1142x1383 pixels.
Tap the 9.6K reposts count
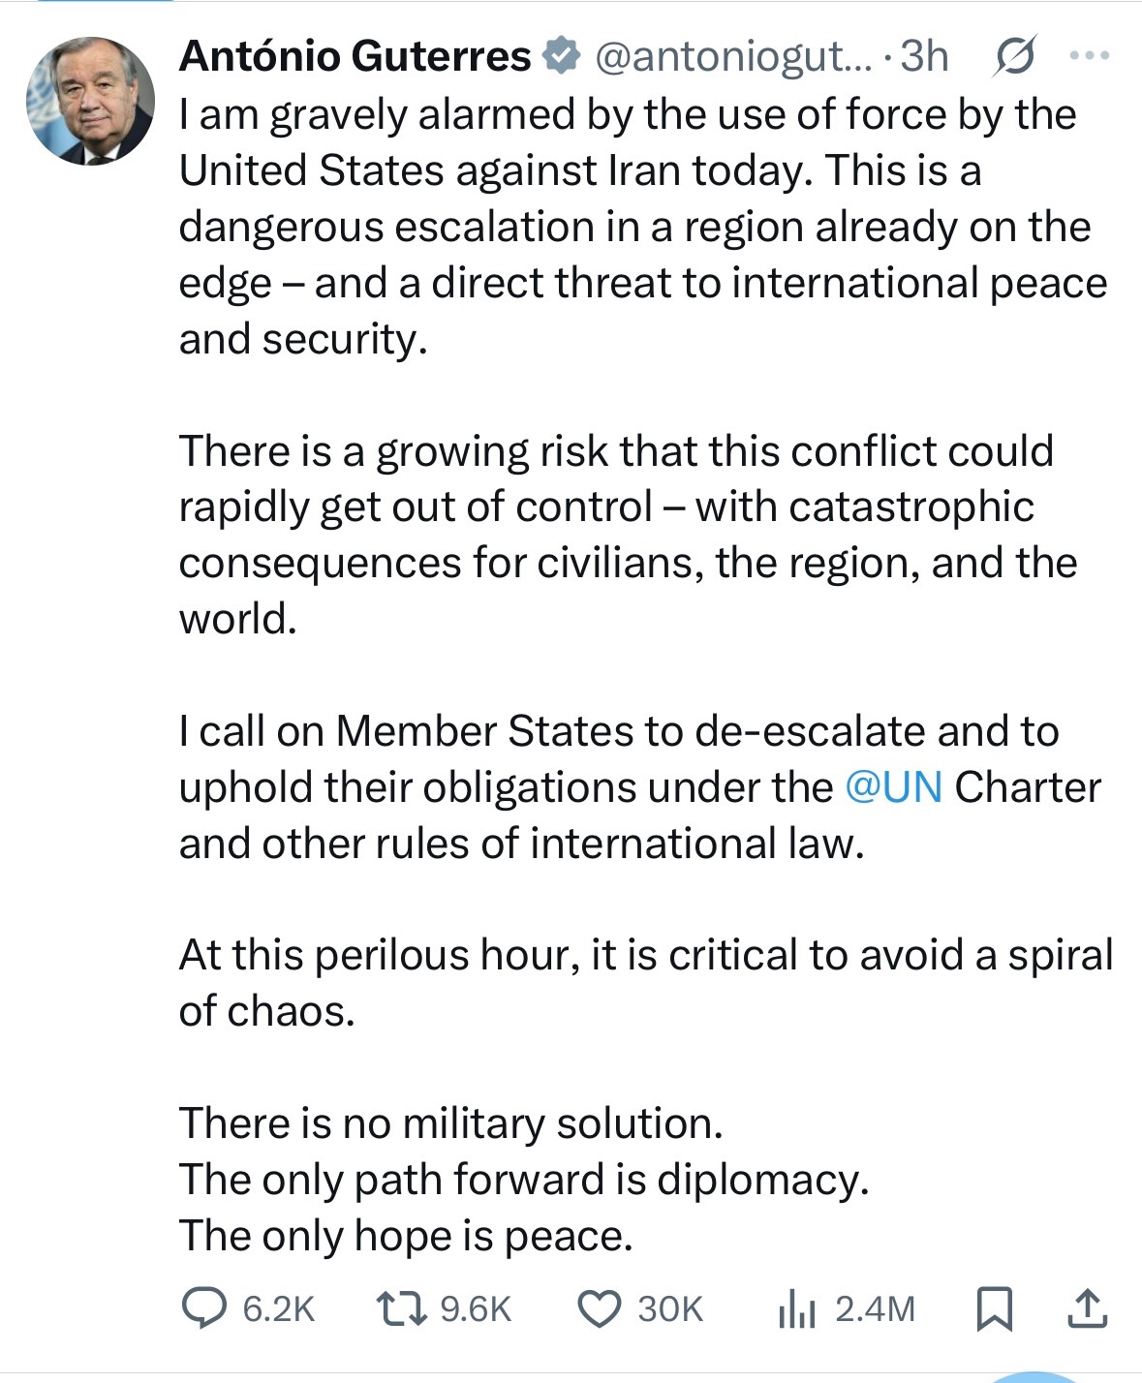tap(476, 1308)
